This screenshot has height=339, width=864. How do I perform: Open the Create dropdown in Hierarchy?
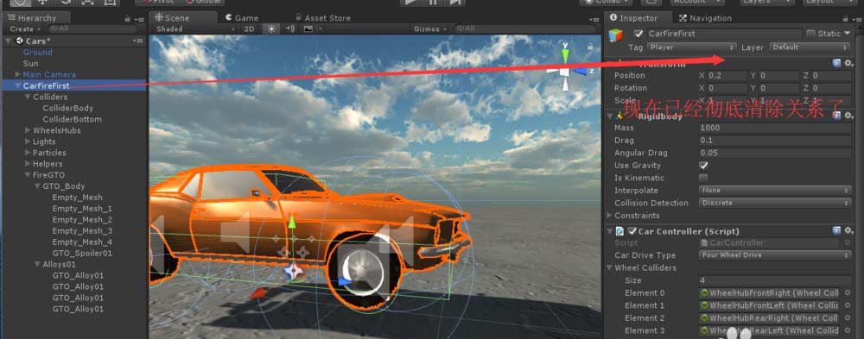[25, 29]
